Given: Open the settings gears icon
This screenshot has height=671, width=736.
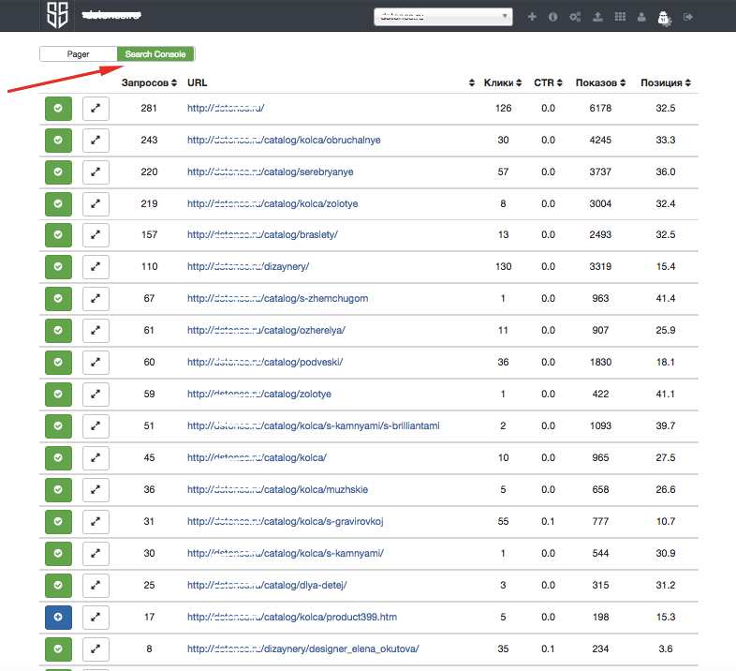Looking at the screenshot, I should [575, 17].
